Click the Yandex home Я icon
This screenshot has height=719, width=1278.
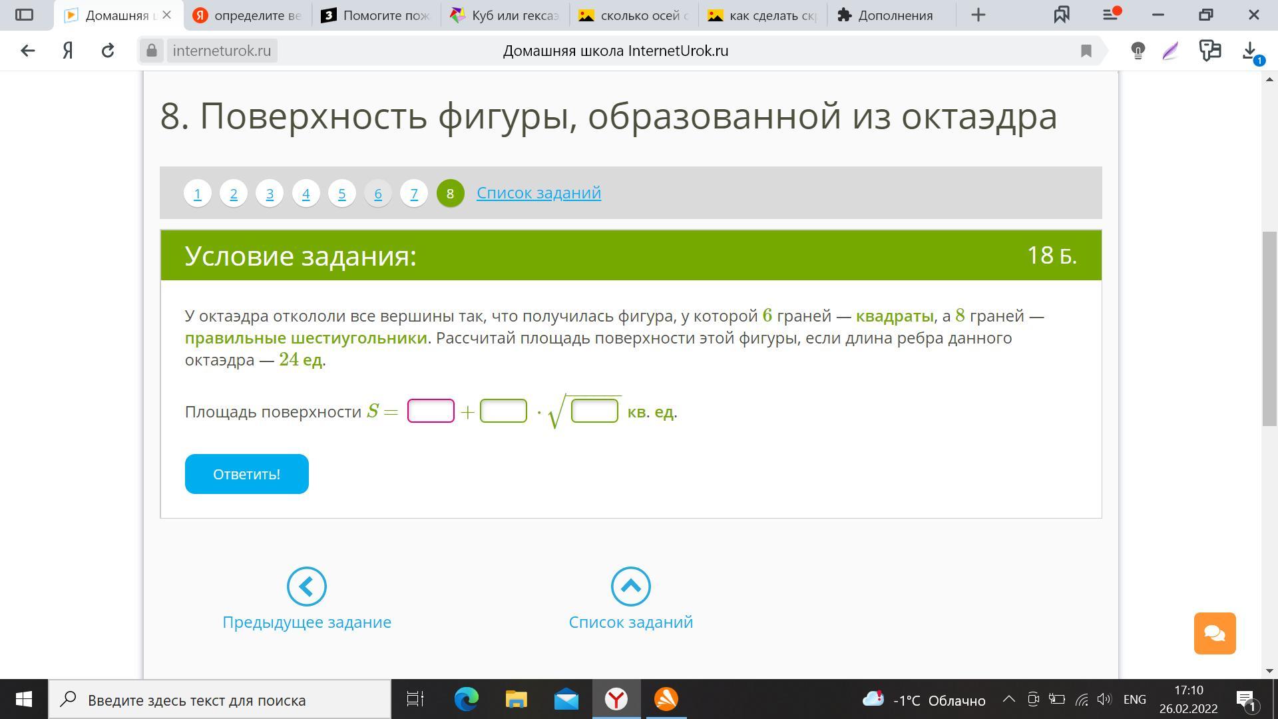(67, 51)
